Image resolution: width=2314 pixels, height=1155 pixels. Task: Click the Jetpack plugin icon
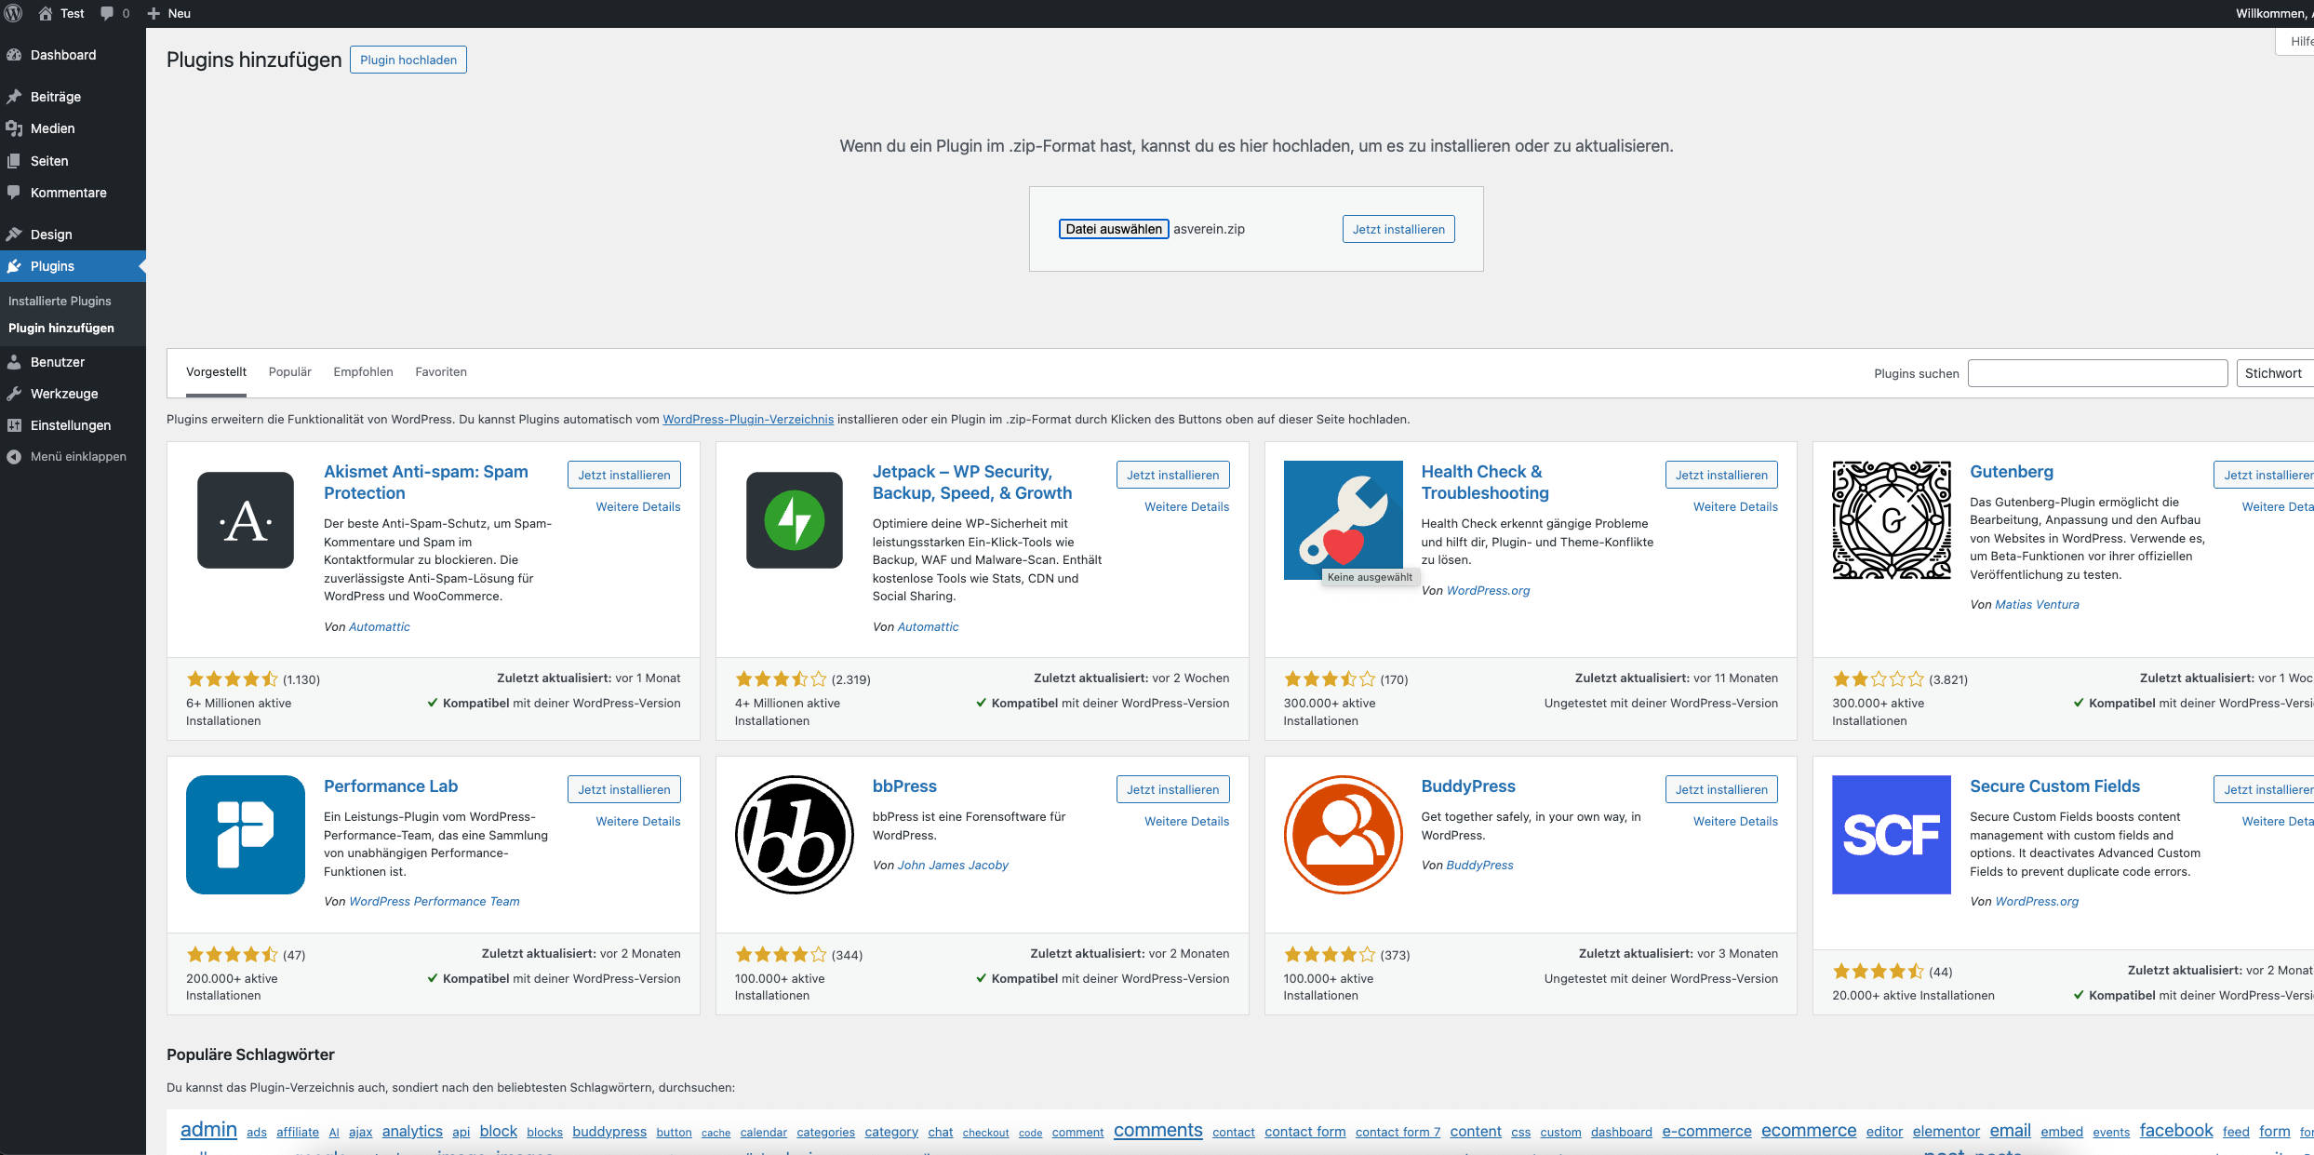tap(794, 520)
